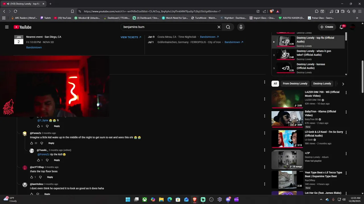The height and width of the screenshot is (204, 364).
Task: Open options for @IamVuhnz comment
Action: tap(264, 184)
